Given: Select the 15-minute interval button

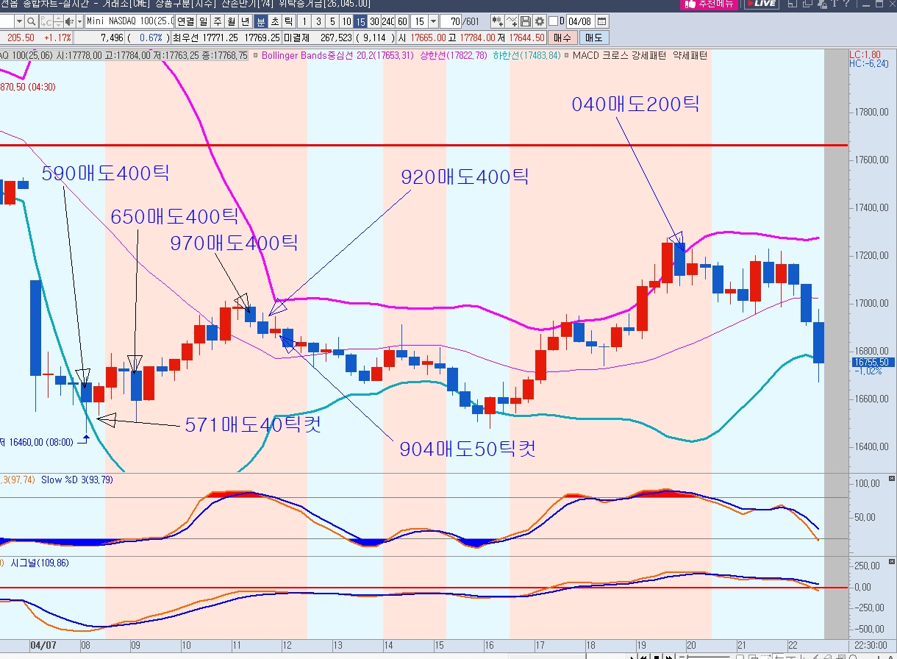Looking at the screenshot, I should pyautogui.click(x=360, y=21).
